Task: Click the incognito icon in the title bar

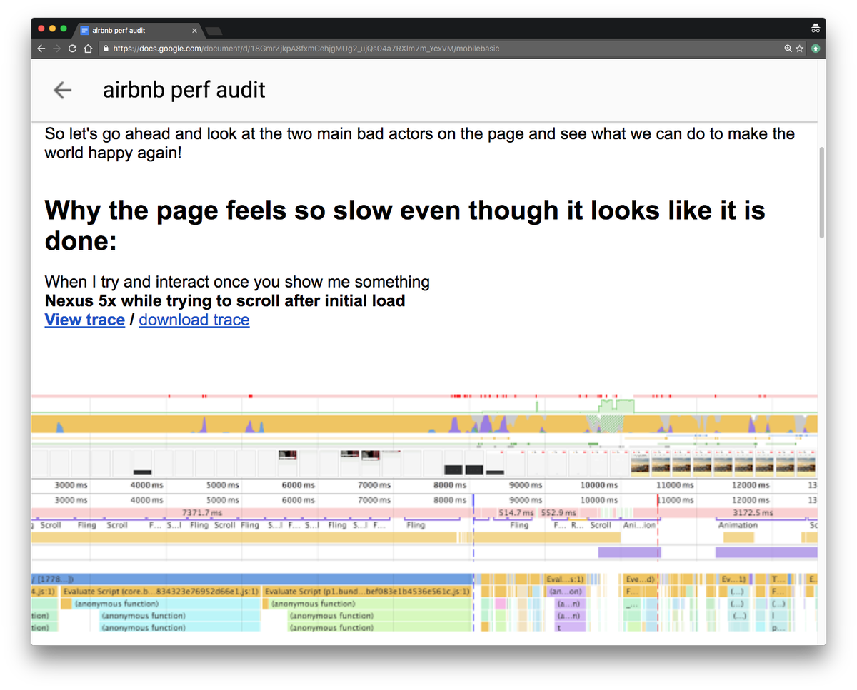Action: click(816, 29)
